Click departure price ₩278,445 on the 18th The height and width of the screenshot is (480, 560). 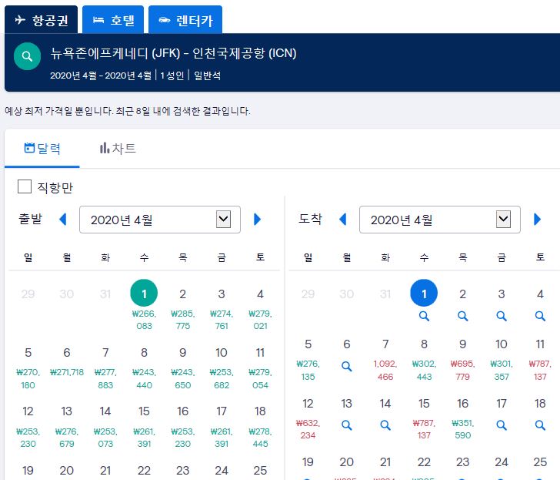(260, 438)
